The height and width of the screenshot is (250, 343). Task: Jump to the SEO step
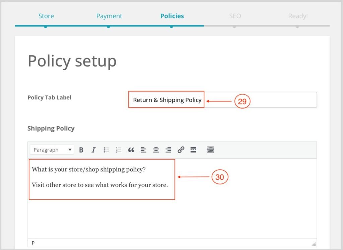tap(235, 16)
